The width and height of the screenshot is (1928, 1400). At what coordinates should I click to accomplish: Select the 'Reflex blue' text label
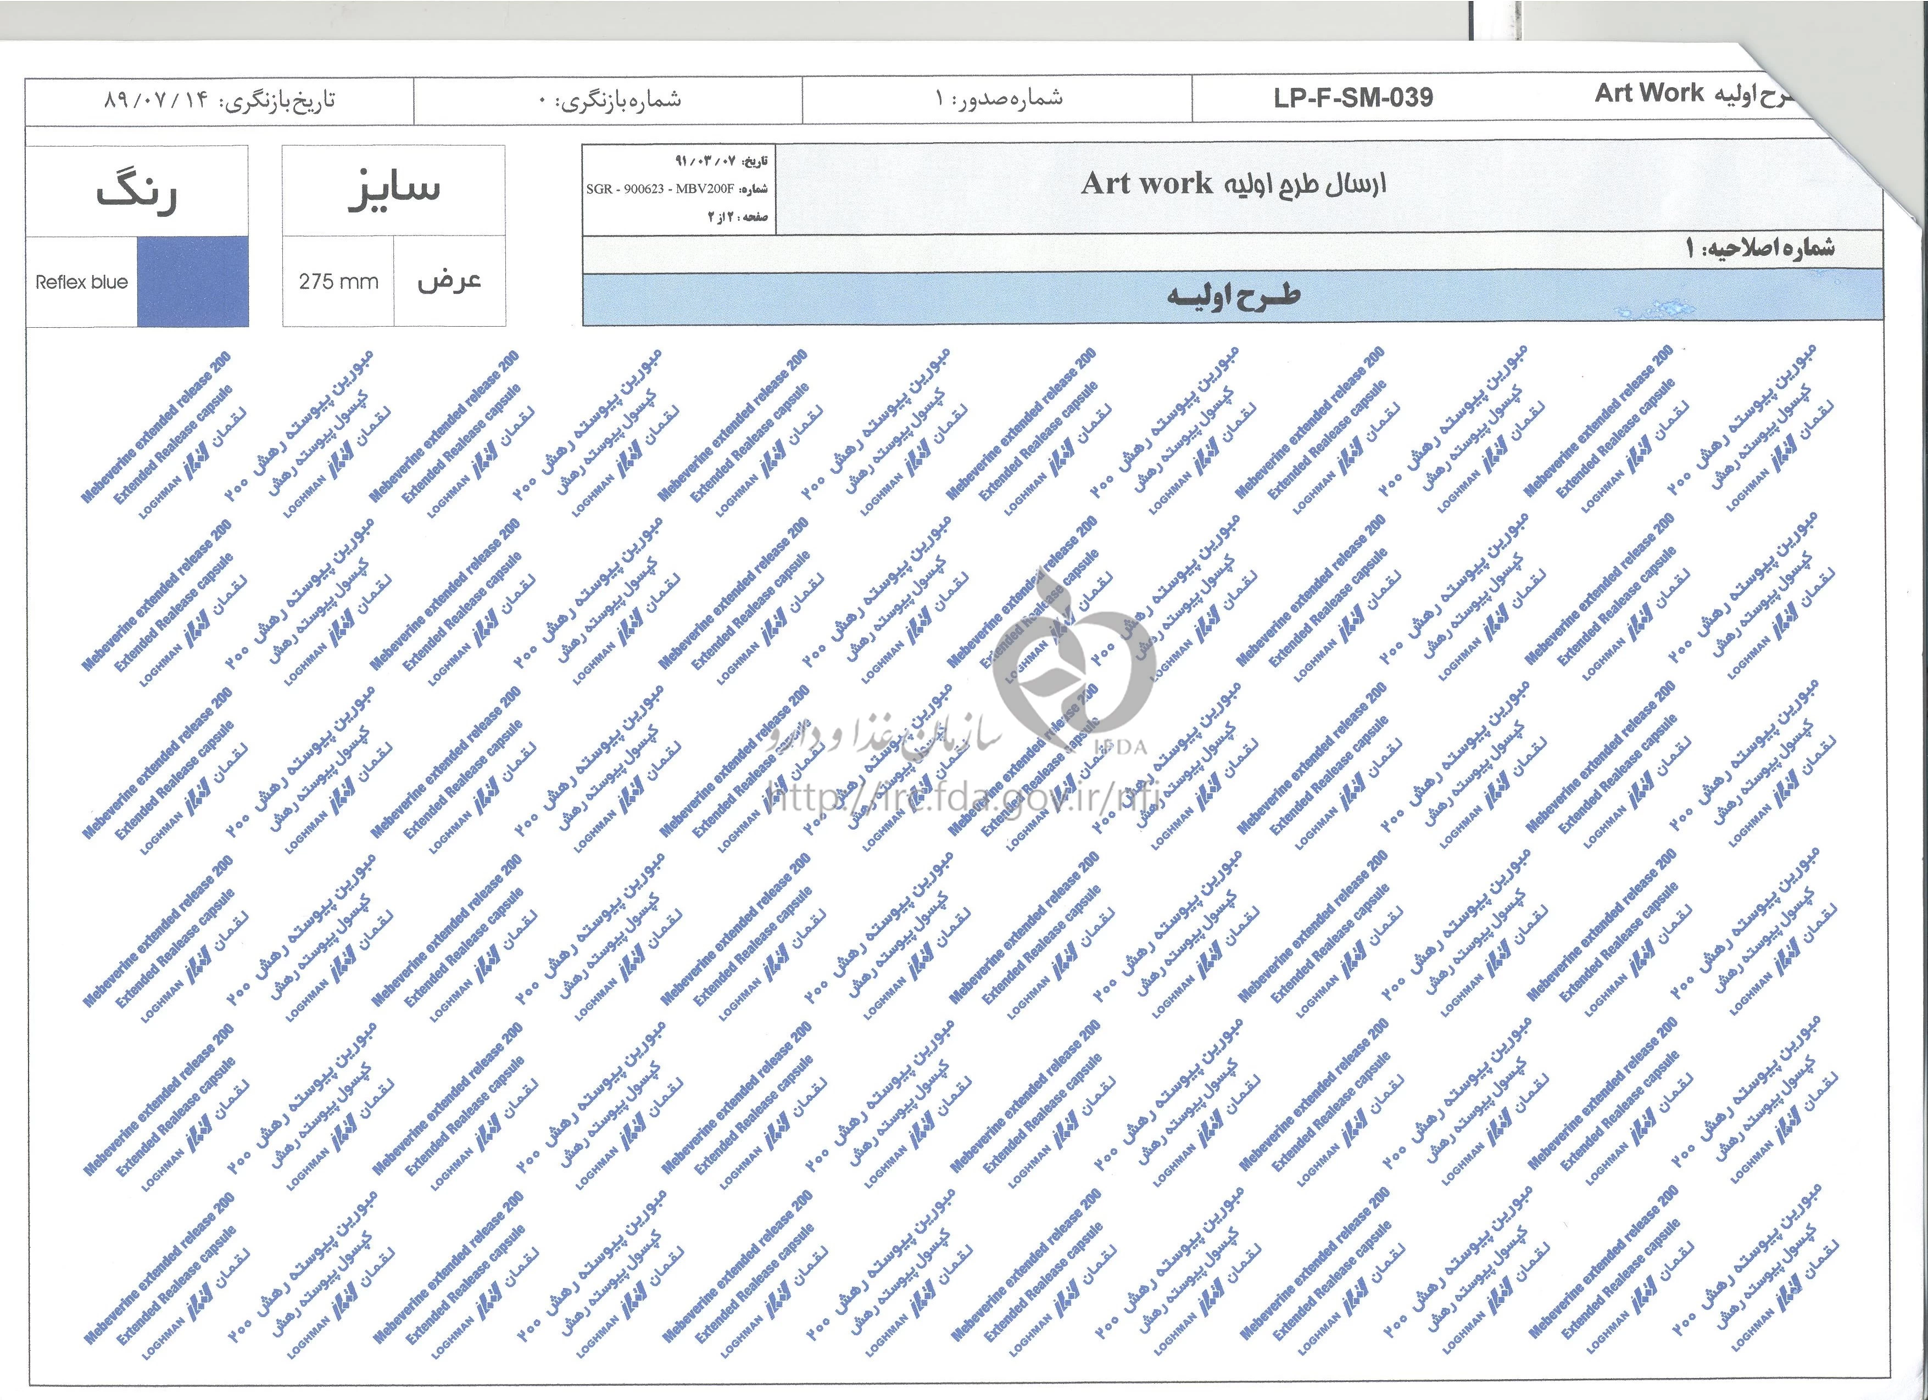82,282
